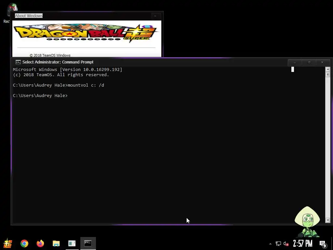The width and height of the screenshot is (333, 250).
Task: Click the Peridot character desktop mascot
Action: (x=307, y=221)
